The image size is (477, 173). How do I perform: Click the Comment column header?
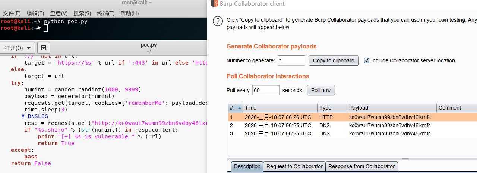click(x=457, y=108)
